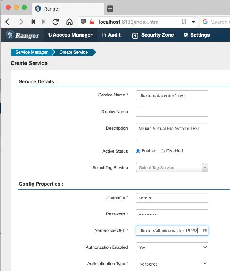Maximize window with green button
The image size is (230, 271).
24,8
